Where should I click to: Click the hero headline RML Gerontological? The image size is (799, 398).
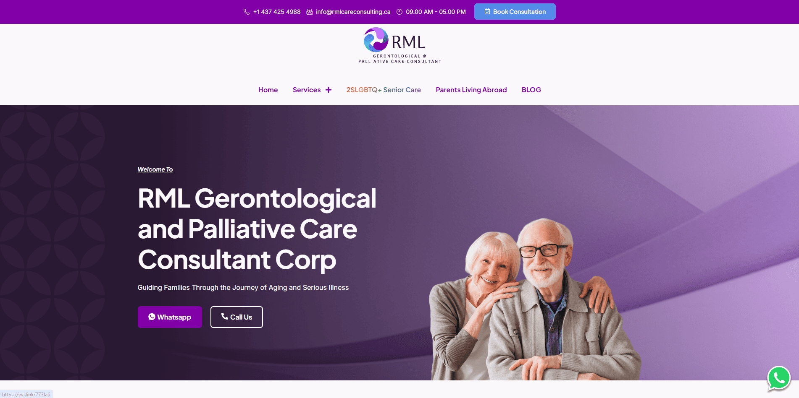[257, 198]
